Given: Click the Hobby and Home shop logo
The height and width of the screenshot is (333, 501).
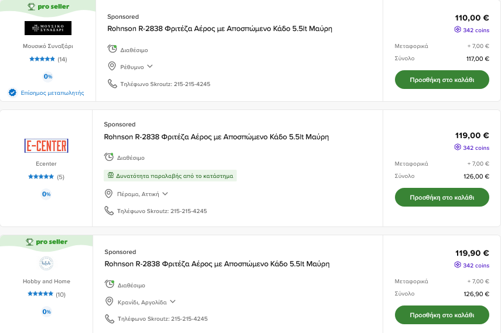Looking at the screenshot, I should [x=46, y=263].
